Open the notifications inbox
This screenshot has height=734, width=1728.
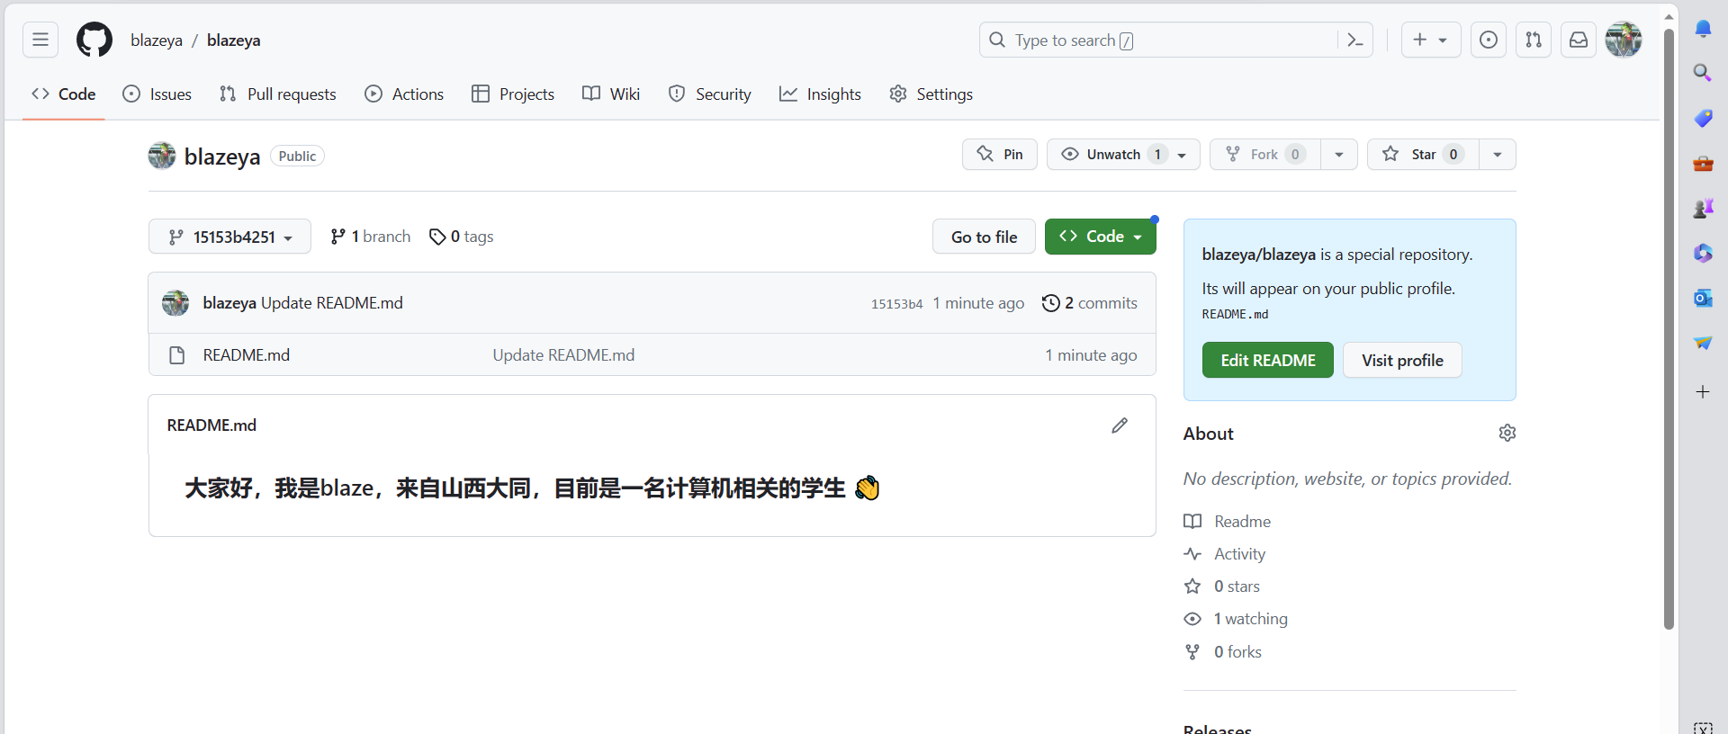(x=1579, y=40)
